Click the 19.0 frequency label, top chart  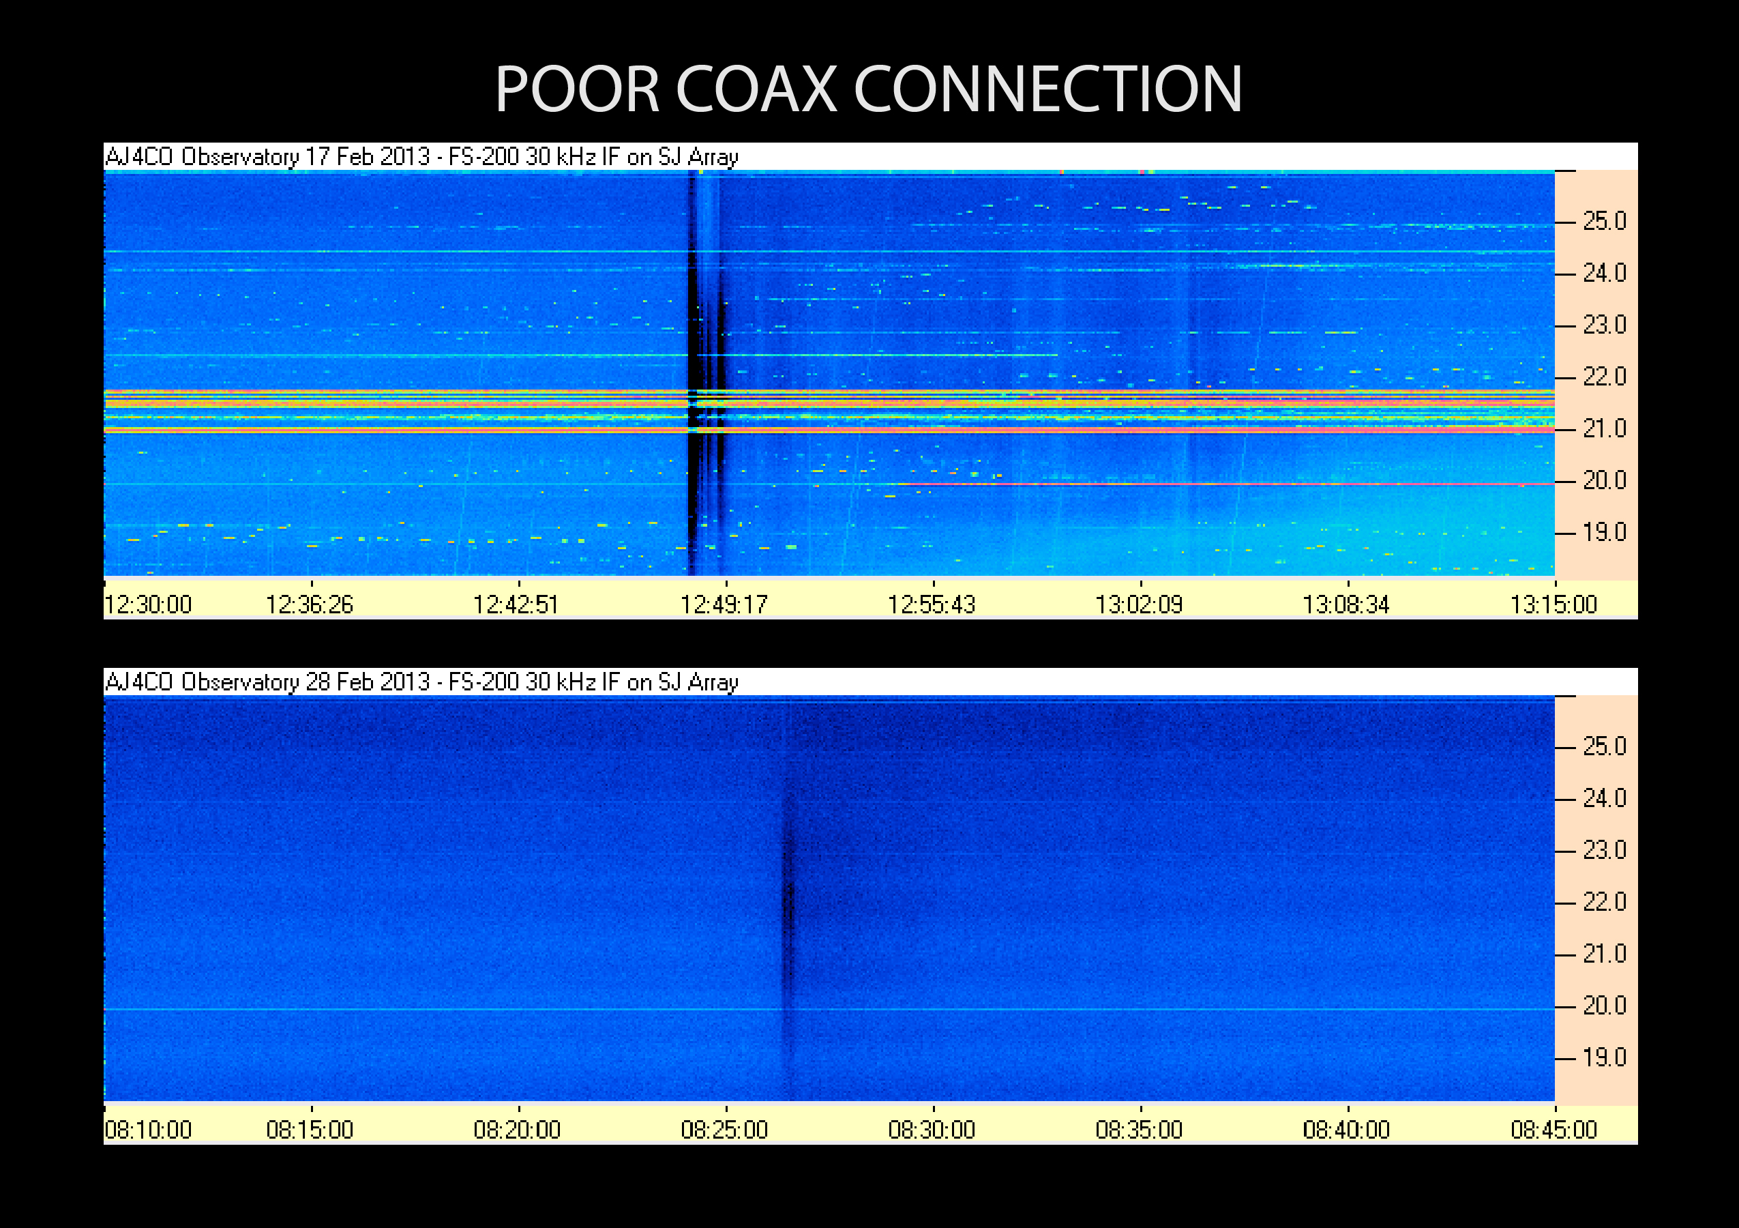(1604, 533)
